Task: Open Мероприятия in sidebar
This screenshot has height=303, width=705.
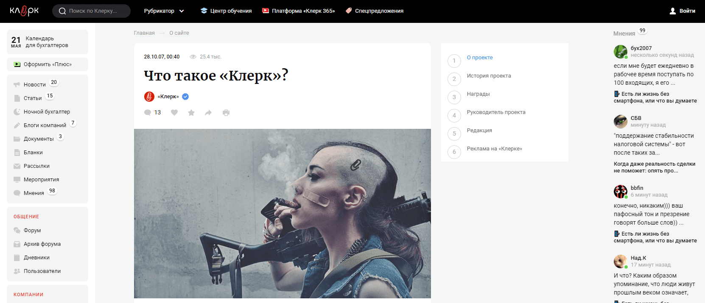Action: tap(41, 179)
